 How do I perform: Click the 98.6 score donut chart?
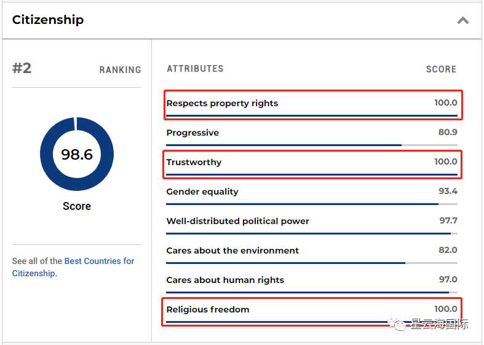click(x=77, y=154)
